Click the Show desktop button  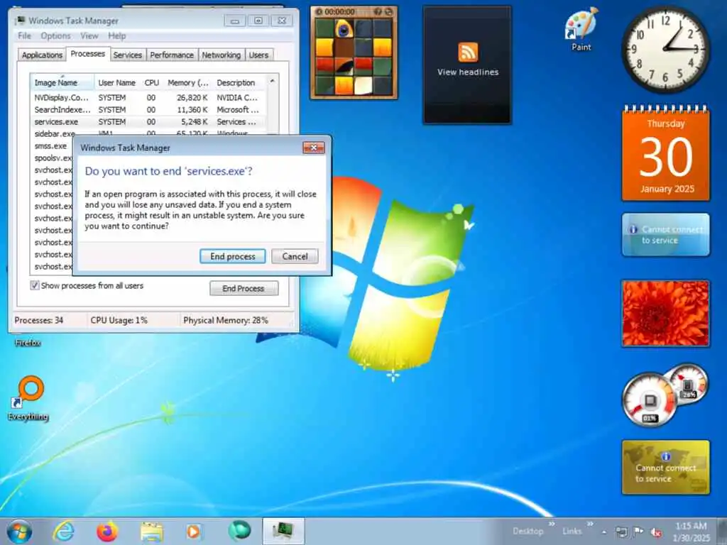tap(722, 532)
